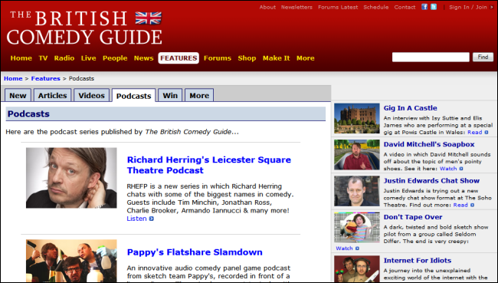Click Don't Tape Over thumbnail
Image resolution: width=498 pixels, height=283 pixels.
point(357,227)
